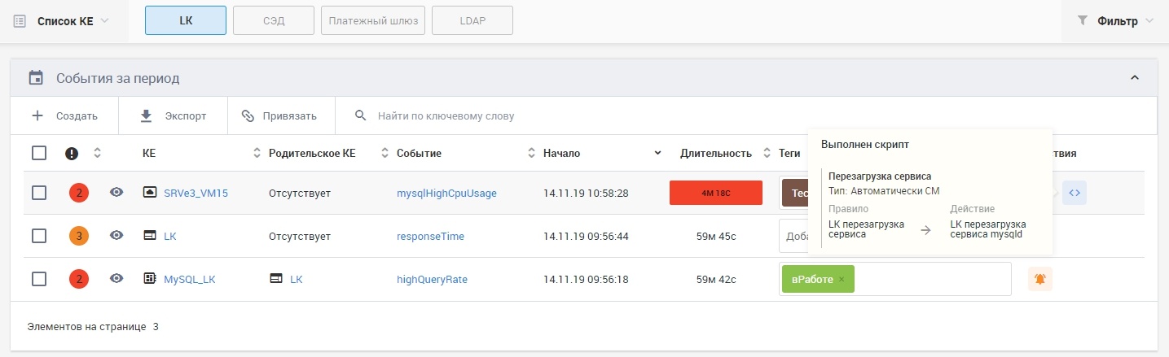This screenshot has height=357, width=1169.
Task: Click the red severity badge on SRVe3_VM15 row
Action: pos(79,194)
